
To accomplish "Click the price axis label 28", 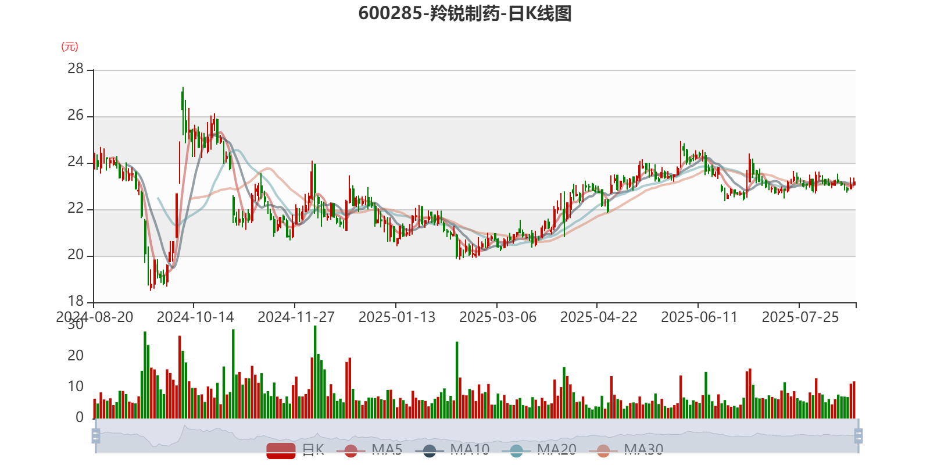I will coord(76,69).
